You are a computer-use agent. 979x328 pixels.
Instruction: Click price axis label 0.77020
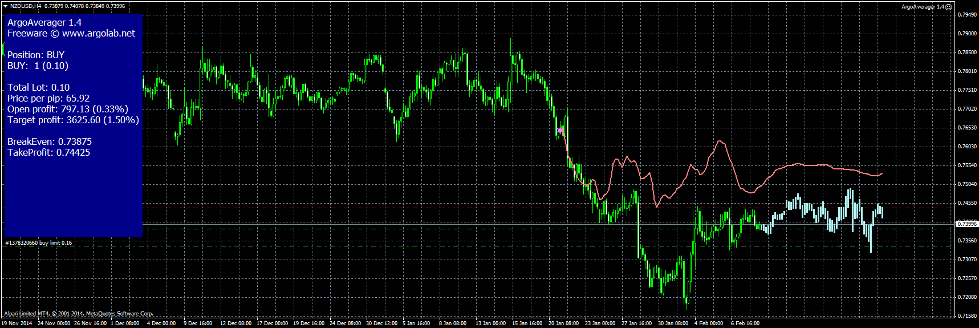click(x=966, y=109)
